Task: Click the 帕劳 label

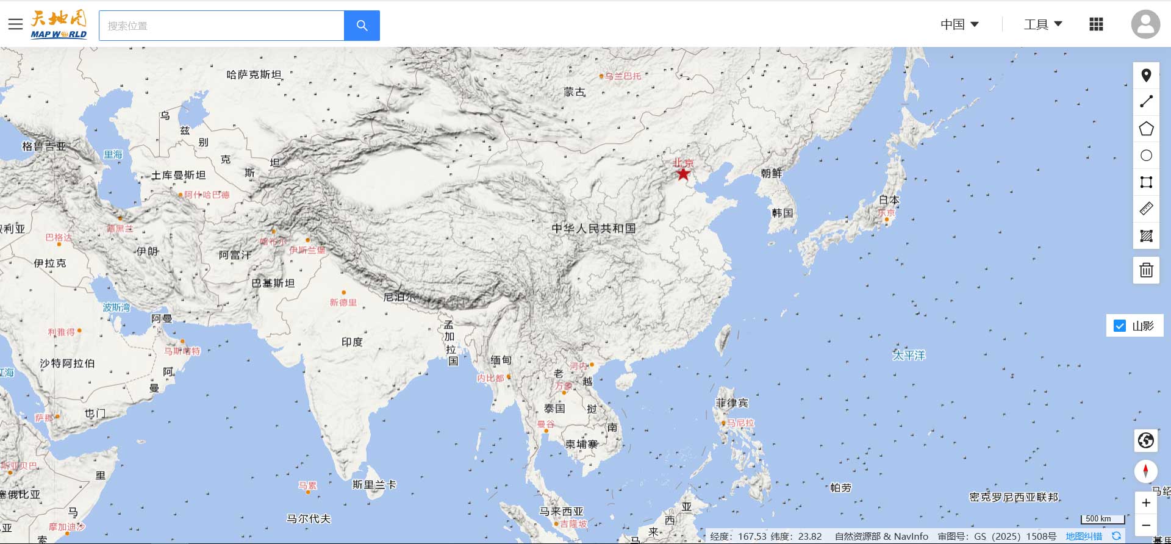Action: [x=841, y=488]
